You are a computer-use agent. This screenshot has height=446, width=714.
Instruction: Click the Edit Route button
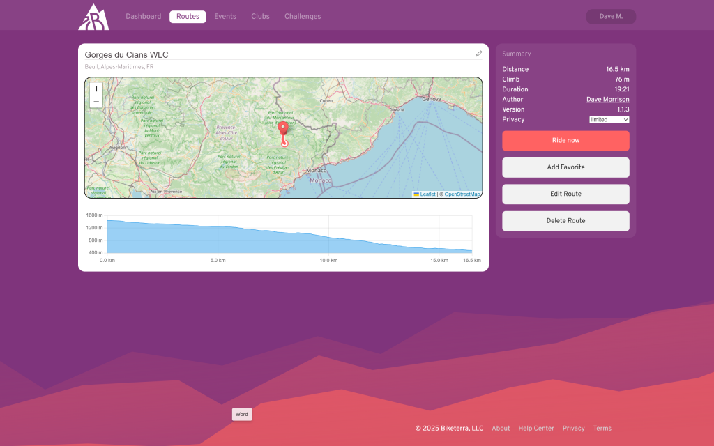click(565, 194)
